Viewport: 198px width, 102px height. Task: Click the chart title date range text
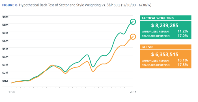(136, 5)
